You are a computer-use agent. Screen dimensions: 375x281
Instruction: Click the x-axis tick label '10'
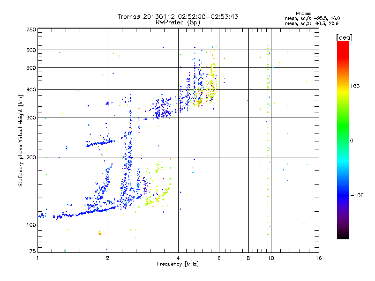click(271, 258)
